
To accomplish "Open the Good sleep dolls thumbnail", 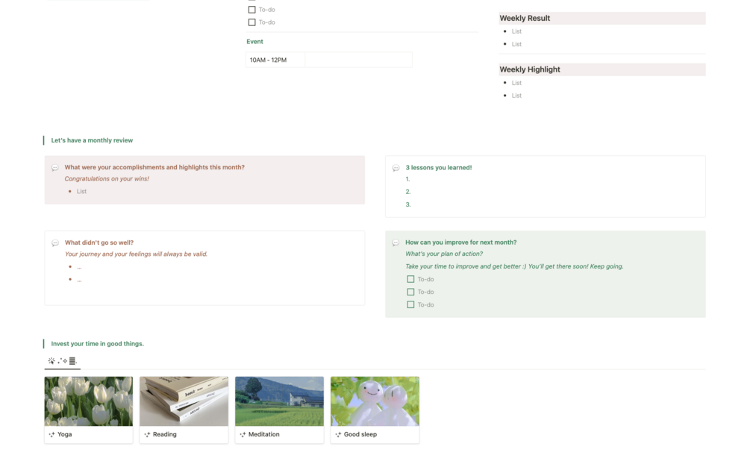I will point(375,401).
